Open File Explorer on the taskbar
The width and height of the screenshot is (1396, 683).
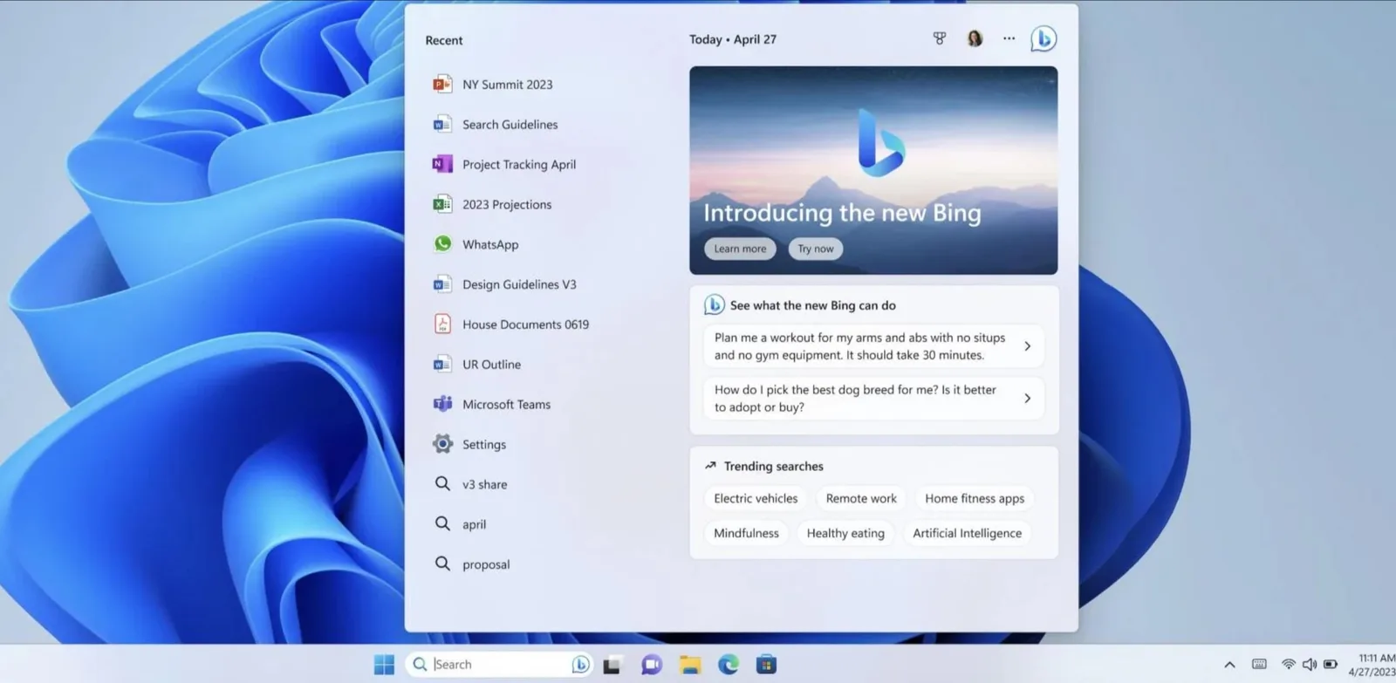[690, 665]
